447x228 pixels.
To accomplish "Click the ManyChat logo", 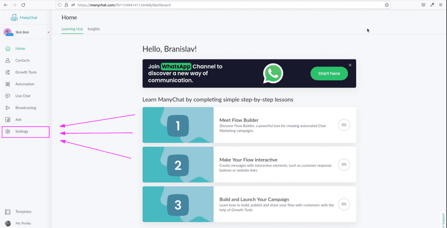I will click(x=24, y=18).
